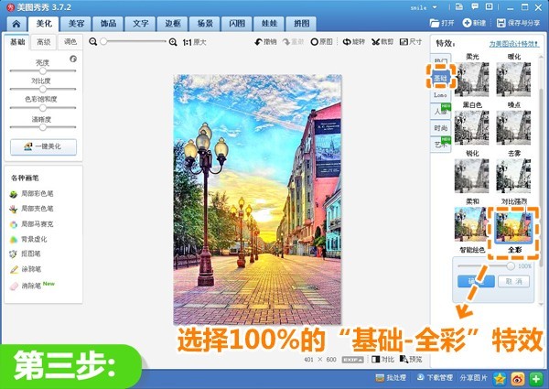
Task: Select the 抠图笔 cutout tool
Action: (25, 254)
